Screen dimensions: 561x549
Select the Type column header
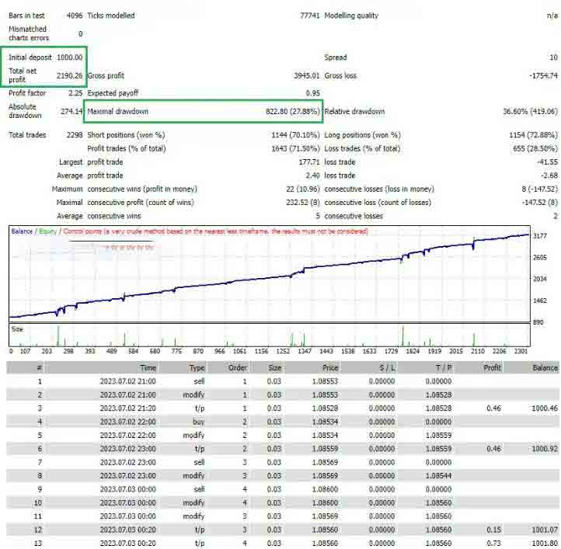197,367
